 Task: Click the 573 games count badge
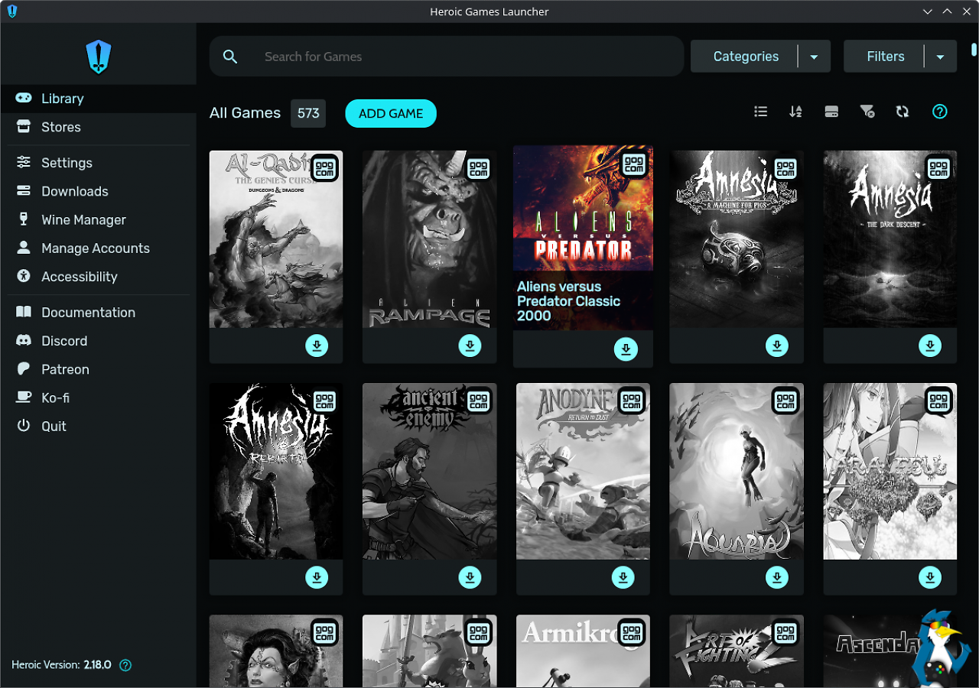(x=308, y=113)
